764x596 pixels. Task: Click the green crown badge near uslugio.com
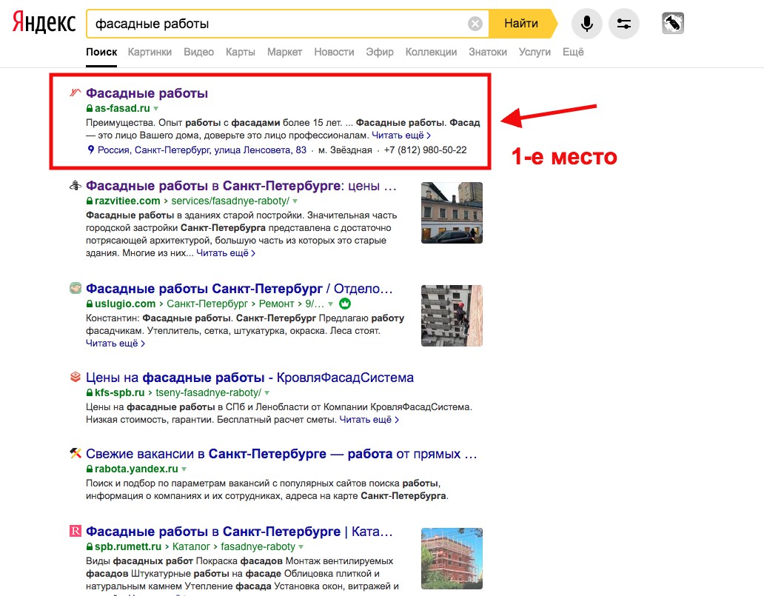tap(345, 304)
